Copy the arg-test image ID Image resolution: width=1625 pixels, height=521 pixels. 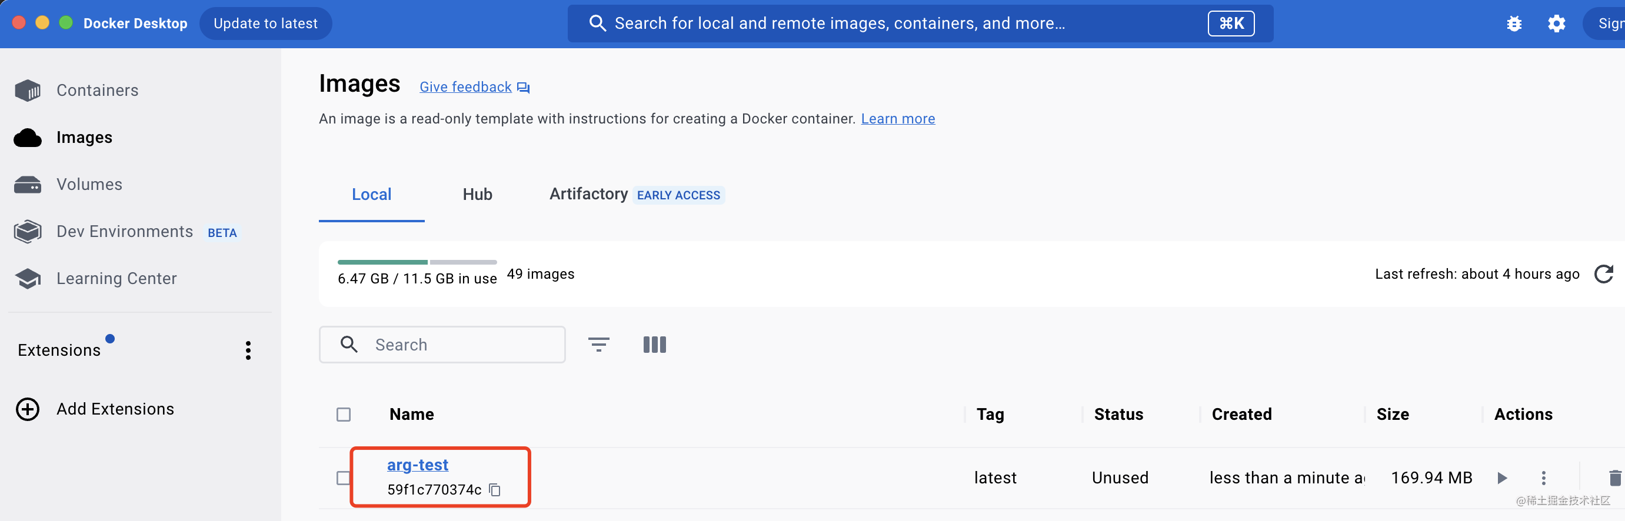(495, 490)
